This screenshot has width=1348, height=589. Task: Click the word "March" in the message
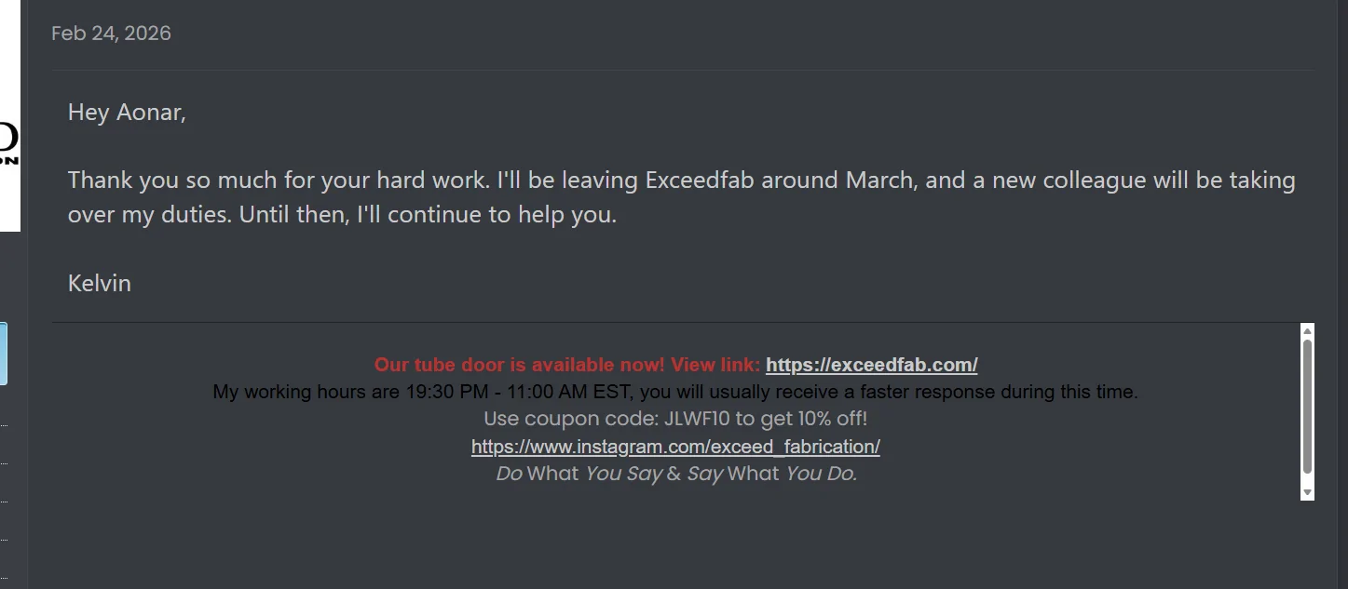pos(879,181)
